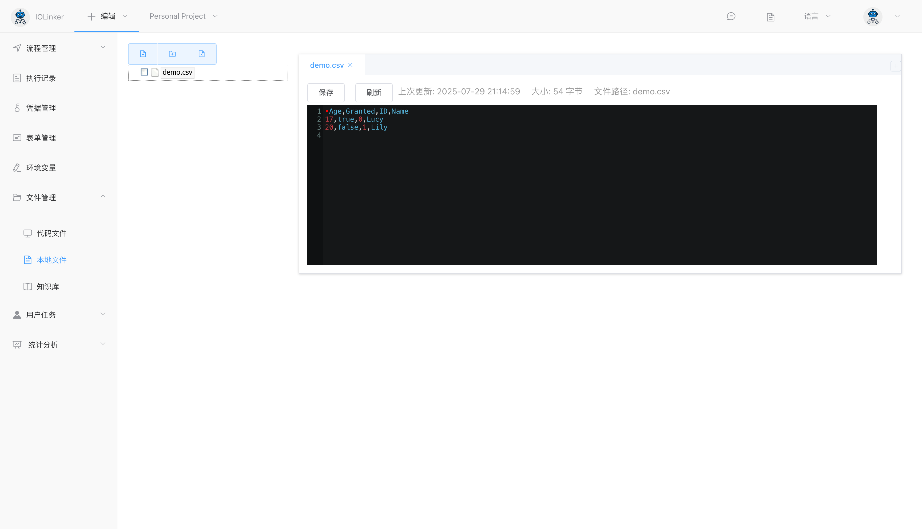Click the robot avatar in top right
This screenshot has height=529, width=922.
(873, 16)
